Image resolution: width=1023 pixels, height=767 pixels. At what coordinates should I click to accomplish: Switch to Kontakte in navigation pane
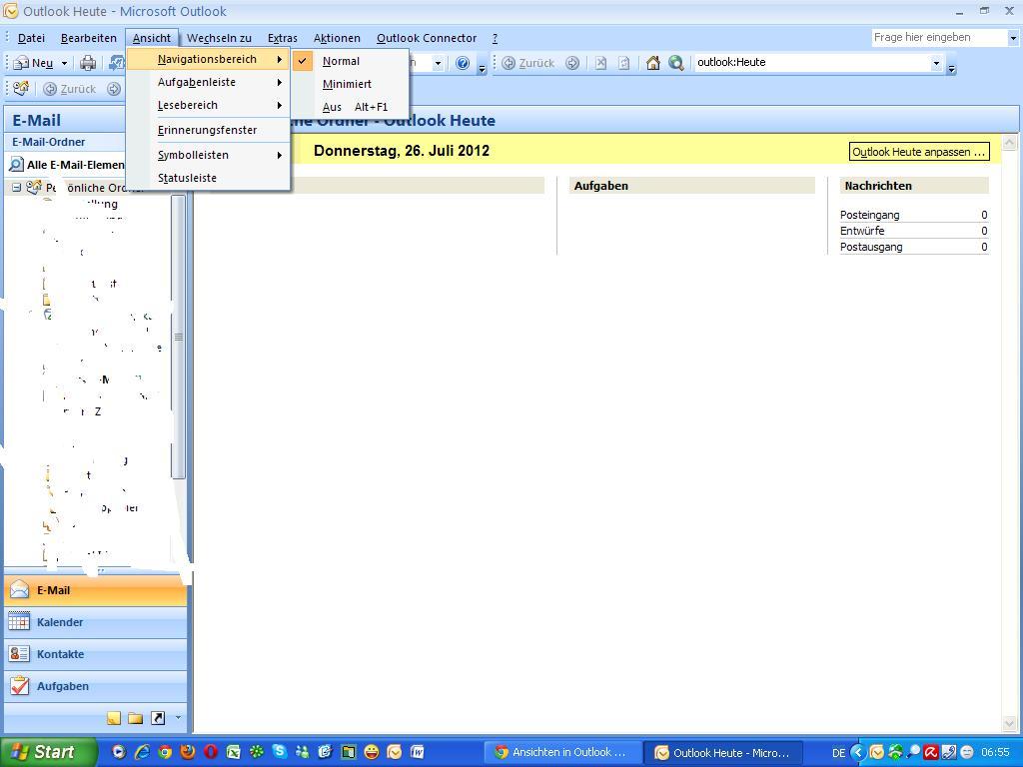pos(96,654)
